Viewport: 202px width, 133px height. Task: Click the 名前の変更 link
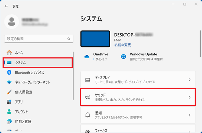pos(123,45)
